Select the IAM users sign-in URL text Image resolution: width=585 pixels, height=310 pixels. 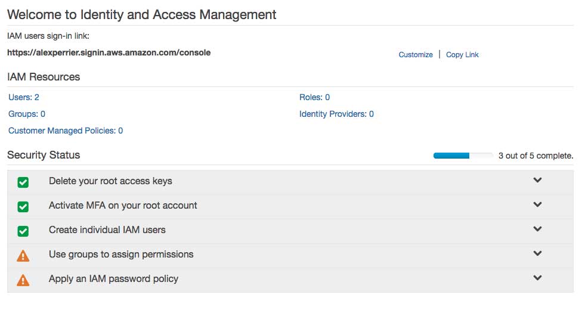(109, 52)
